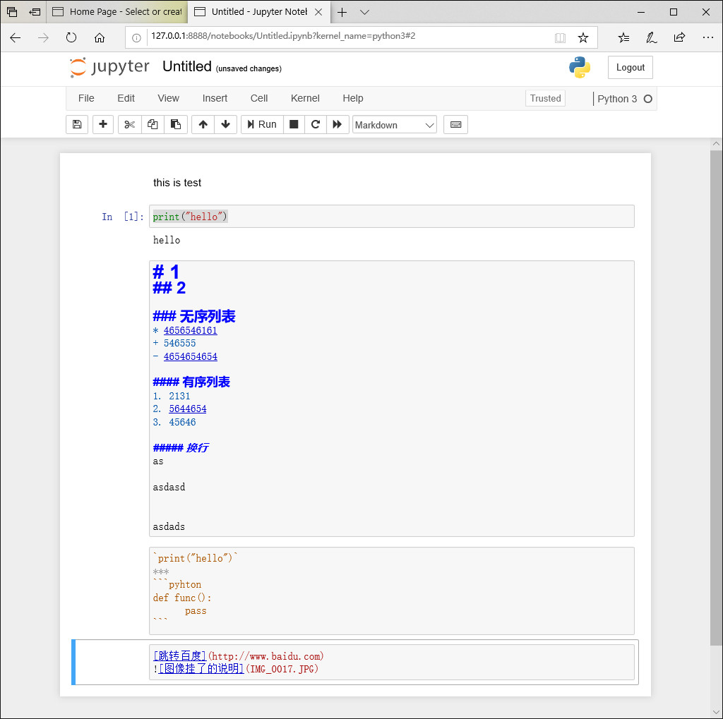Open the favorites hub icon

point(623,37)
